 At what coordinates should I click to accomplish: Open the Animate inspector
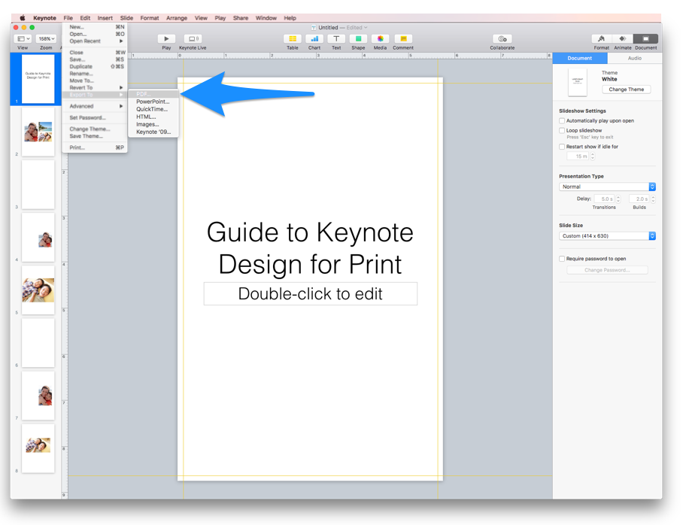pyautogui.click(x=623, y=39)
